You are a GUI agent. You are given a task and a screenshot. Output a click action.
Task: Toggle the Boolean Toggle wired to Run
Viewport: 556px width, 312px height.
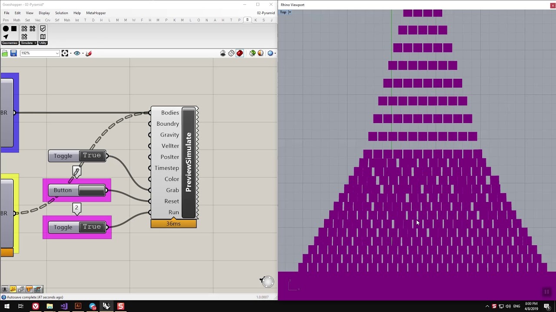(x=77, y=227)
